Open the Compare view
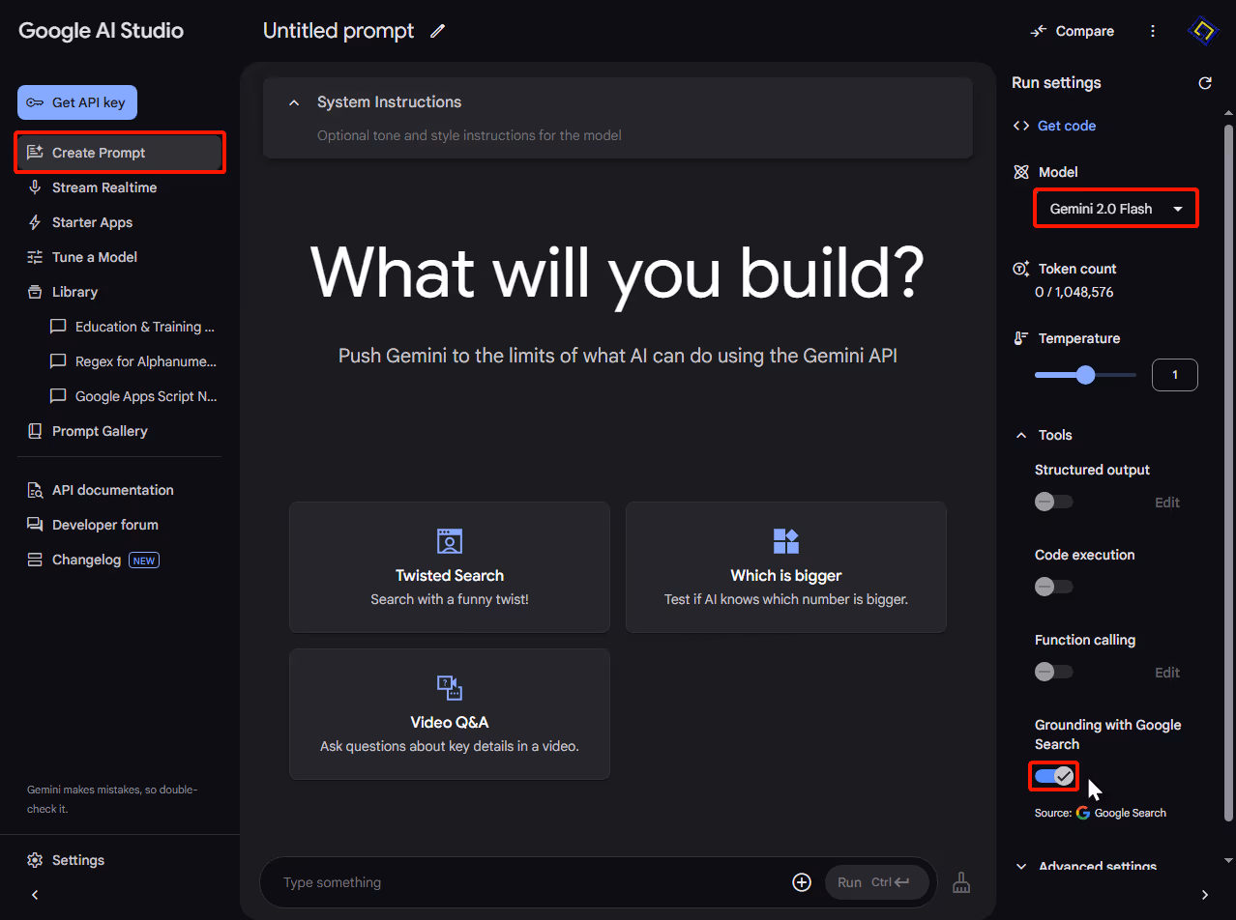The height and width of the screenshot is (920, 1236). point(1073,31)
